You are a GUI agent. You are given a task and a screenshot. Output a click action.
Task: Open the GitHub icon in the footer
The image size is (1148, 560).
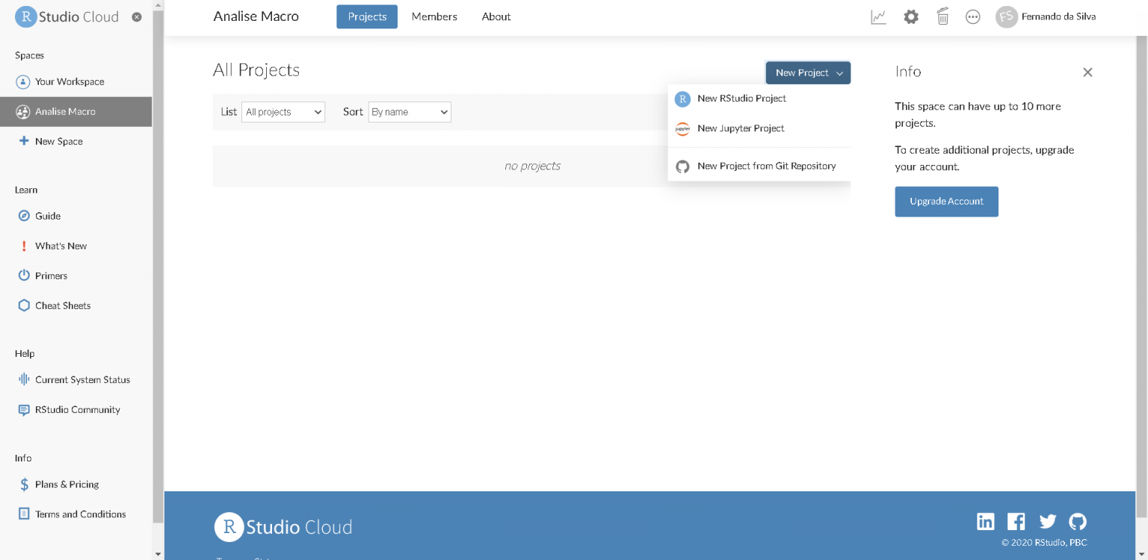click(1077, 521)
